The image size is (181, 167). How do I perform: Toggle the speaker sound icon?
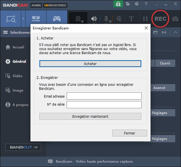(x=94, y=19)
